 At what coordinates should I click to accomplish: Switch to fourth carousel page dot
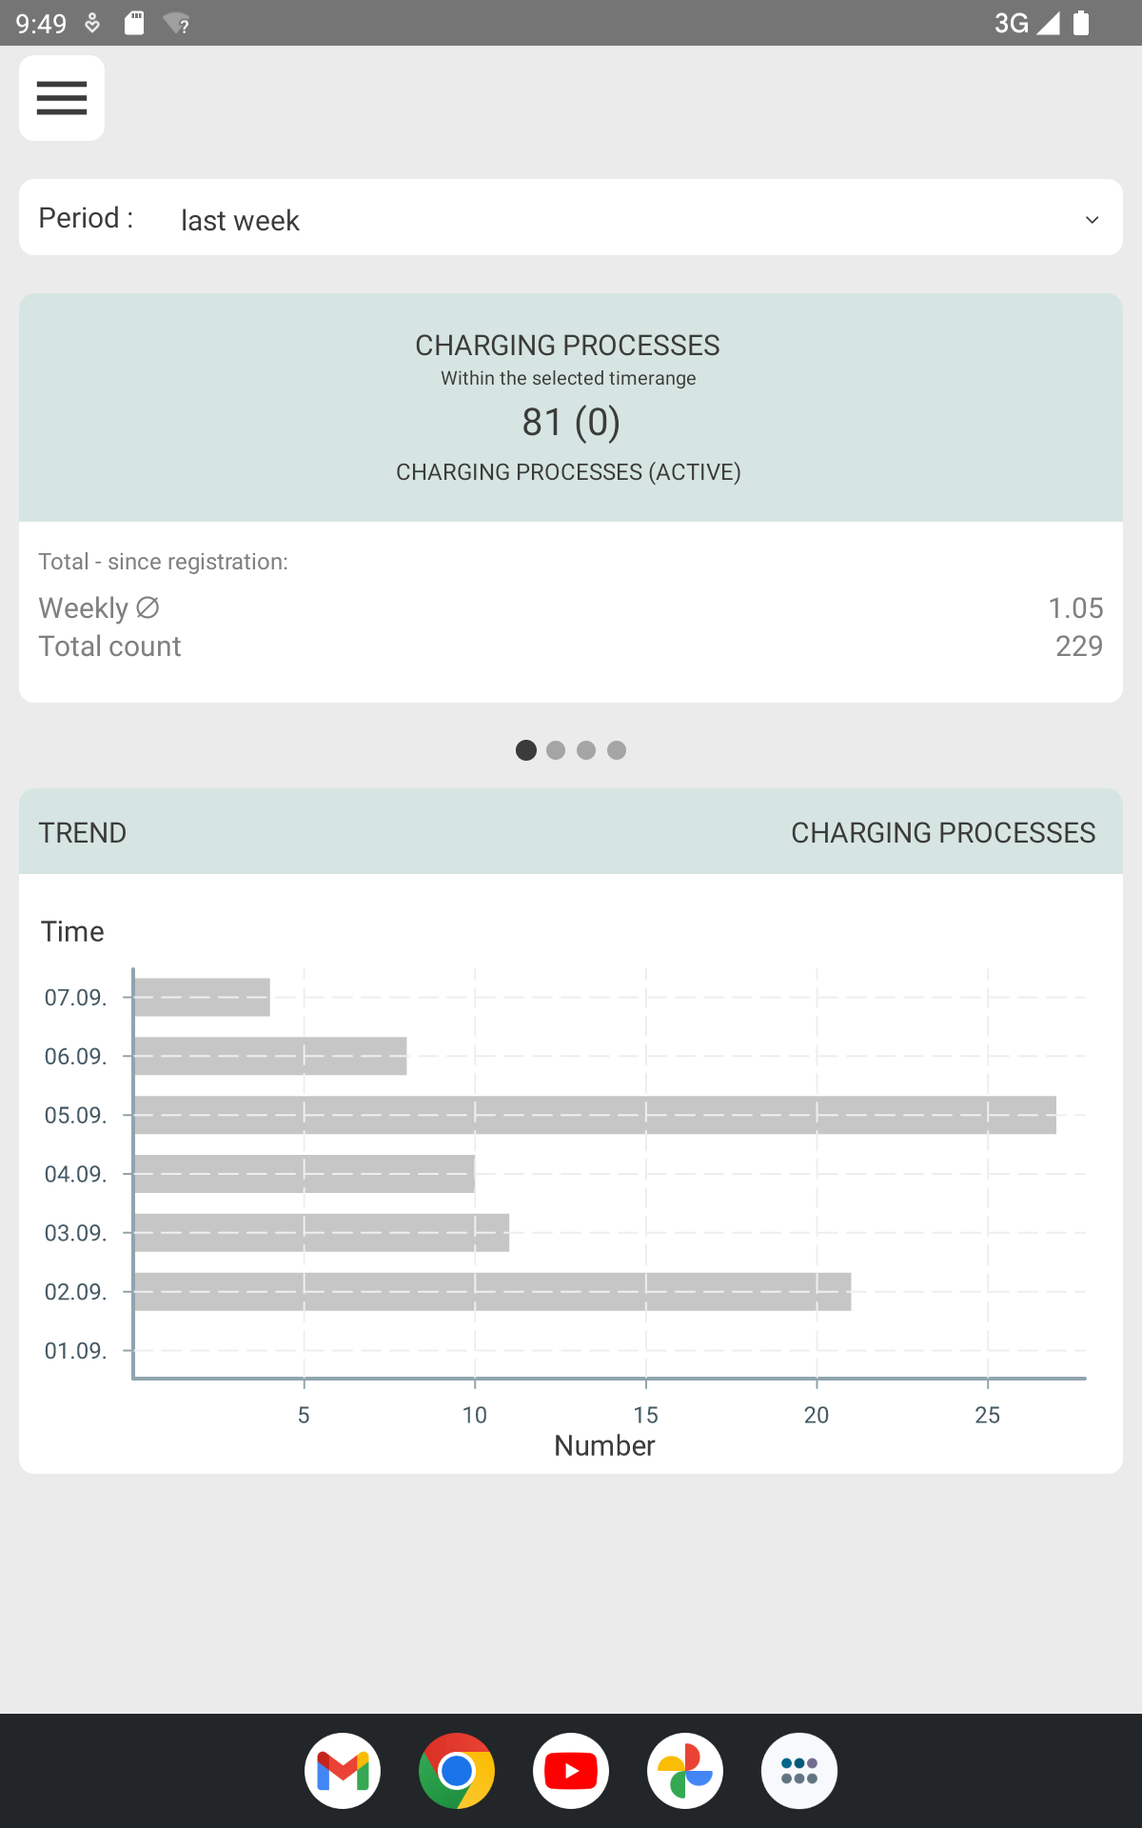[617, 750]
